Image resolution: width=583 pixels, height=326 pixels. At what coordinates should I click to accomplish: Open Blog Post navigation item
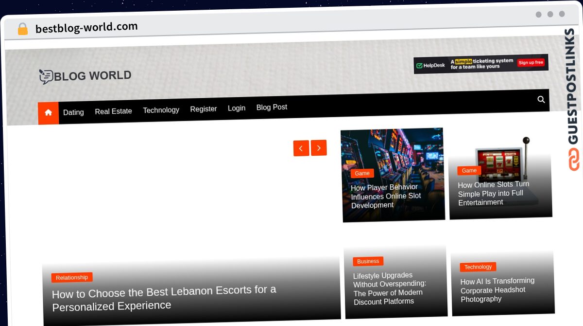[x=272, y=107]
